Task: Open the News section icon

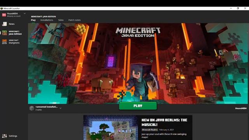Action: [4, 24]
